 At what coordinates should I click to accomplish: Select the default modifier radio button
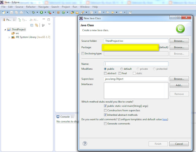pyautogui.click(x=122, y=69)
